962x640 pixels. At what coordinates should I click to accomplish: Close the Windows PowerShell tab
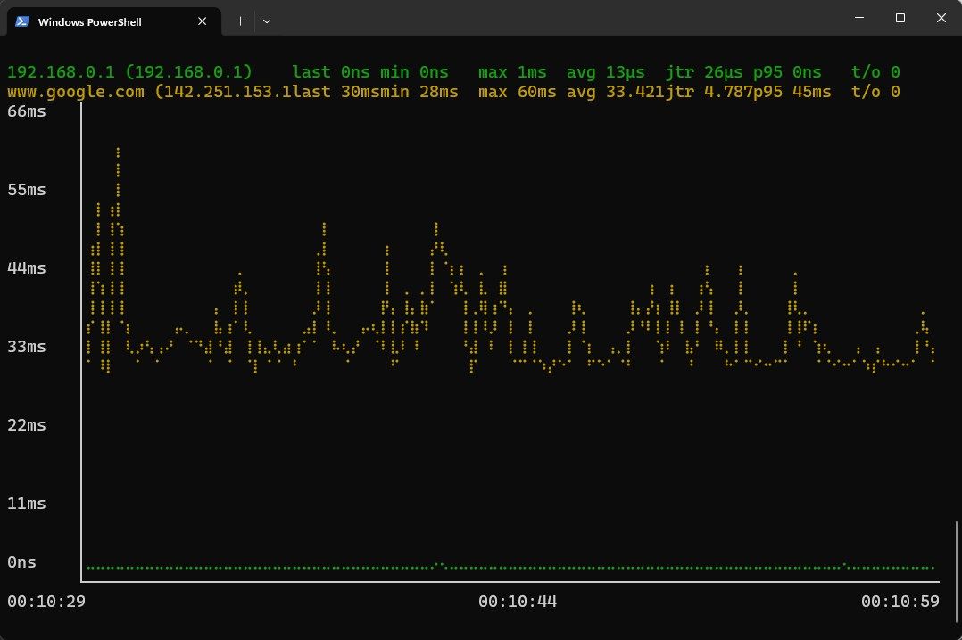point(202,21)
